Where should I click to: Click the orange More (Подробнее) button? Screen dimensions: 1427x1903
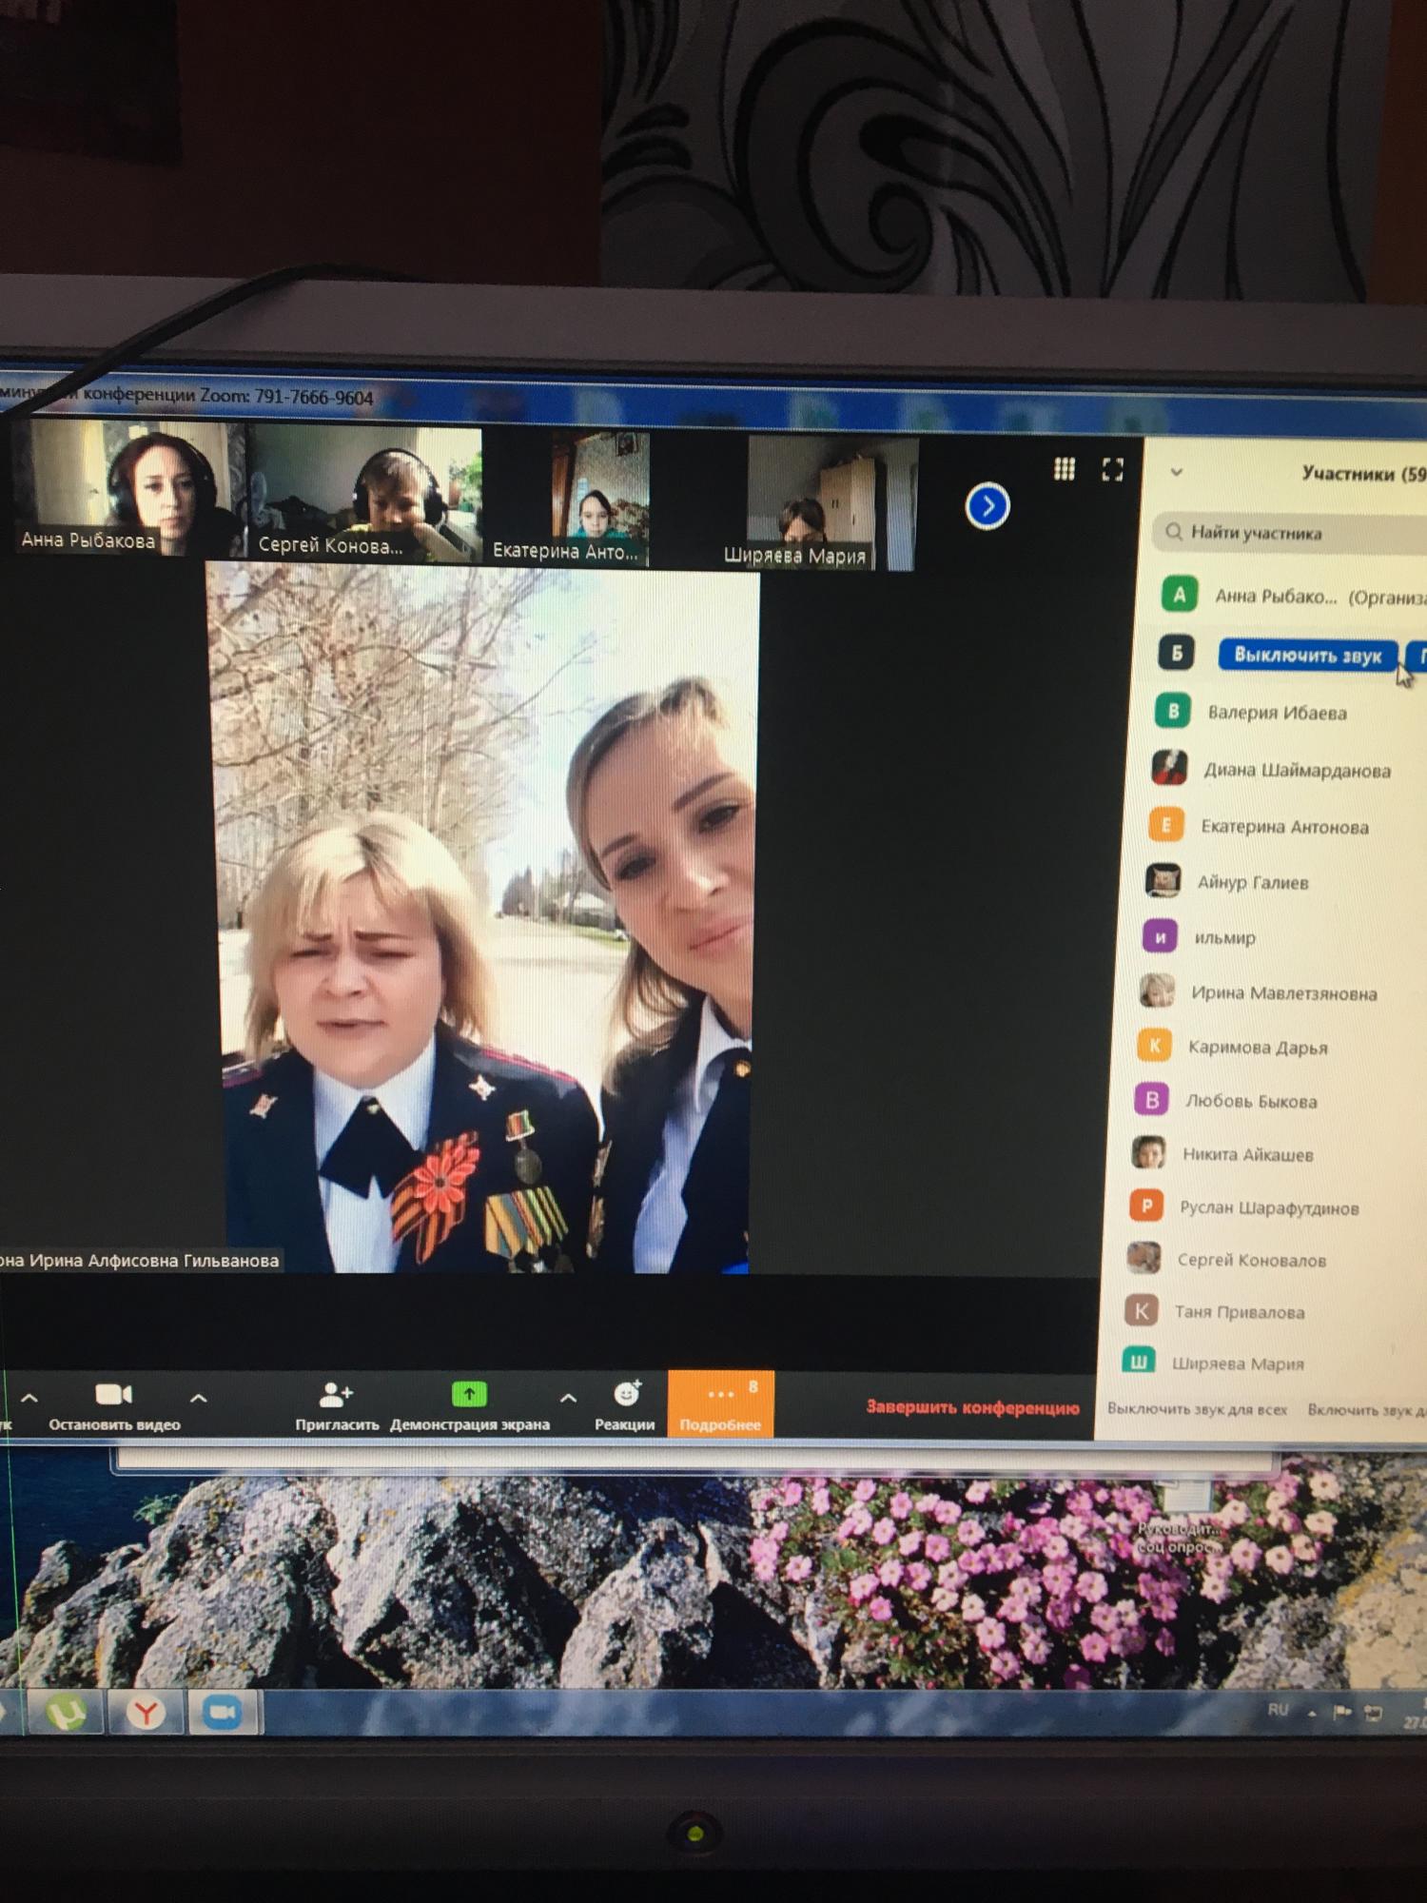pyautogui.click(x=720, y=1404)
